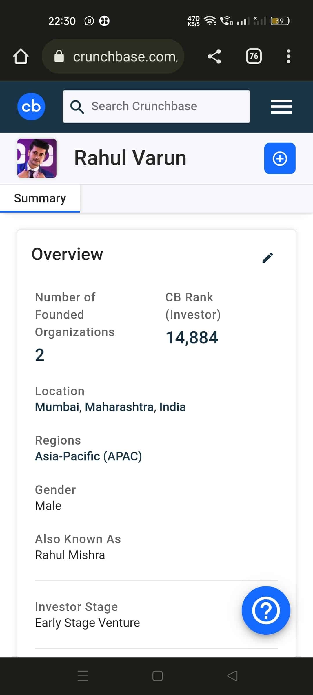Tap Rahul Varun's profile photo
This screenshot has width=313, height=695.
click(37, 158)
